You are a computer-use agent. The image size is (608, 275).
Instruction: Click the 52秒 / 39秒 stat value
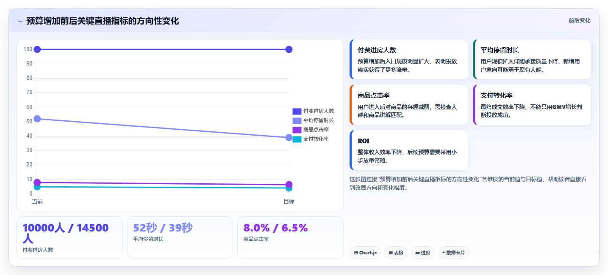pos(163,228)
